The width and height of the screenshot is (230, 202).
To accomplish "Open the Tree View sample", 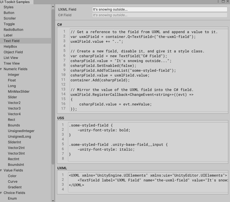I will pos(12,63).
